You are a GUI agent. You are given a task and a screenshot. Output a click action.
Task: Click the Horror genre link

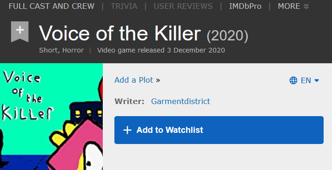pos(73,50)
